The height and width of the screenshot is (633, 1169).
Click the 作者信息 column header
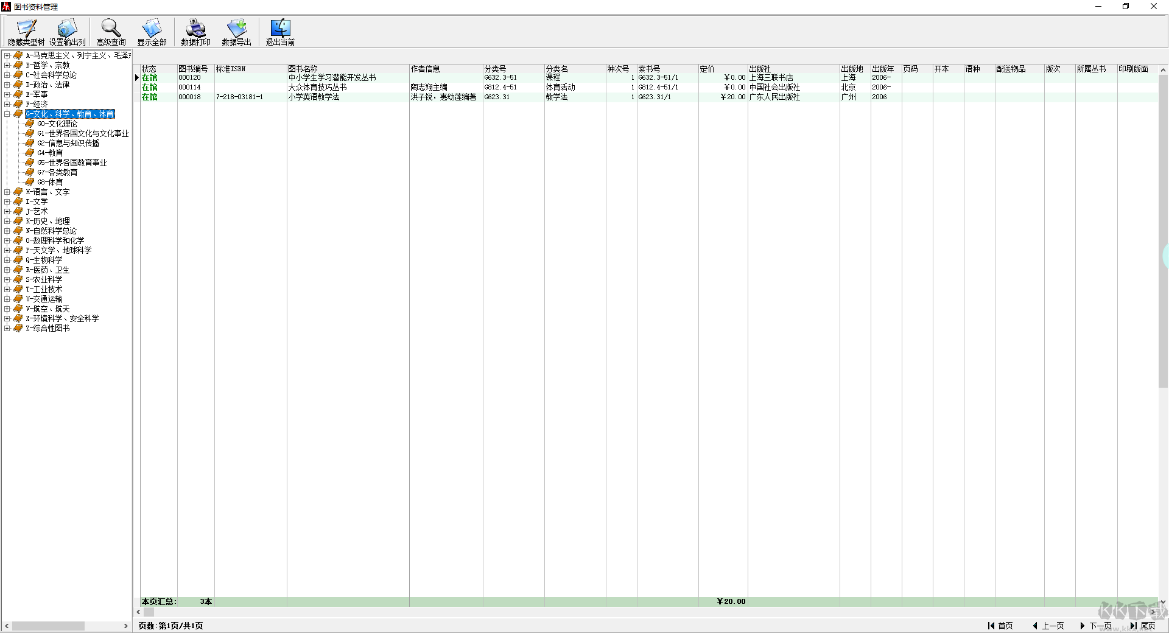pyautogui.click(x=446, y=69)
